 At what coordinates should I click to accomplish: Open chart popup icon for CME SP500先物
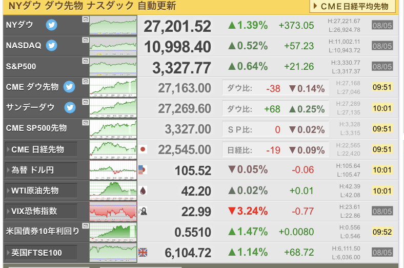(x=86, y=123)
